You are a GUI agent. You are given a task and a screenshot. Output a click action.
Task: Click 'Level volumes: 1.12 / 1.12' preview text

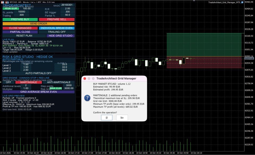click(16, 102)
